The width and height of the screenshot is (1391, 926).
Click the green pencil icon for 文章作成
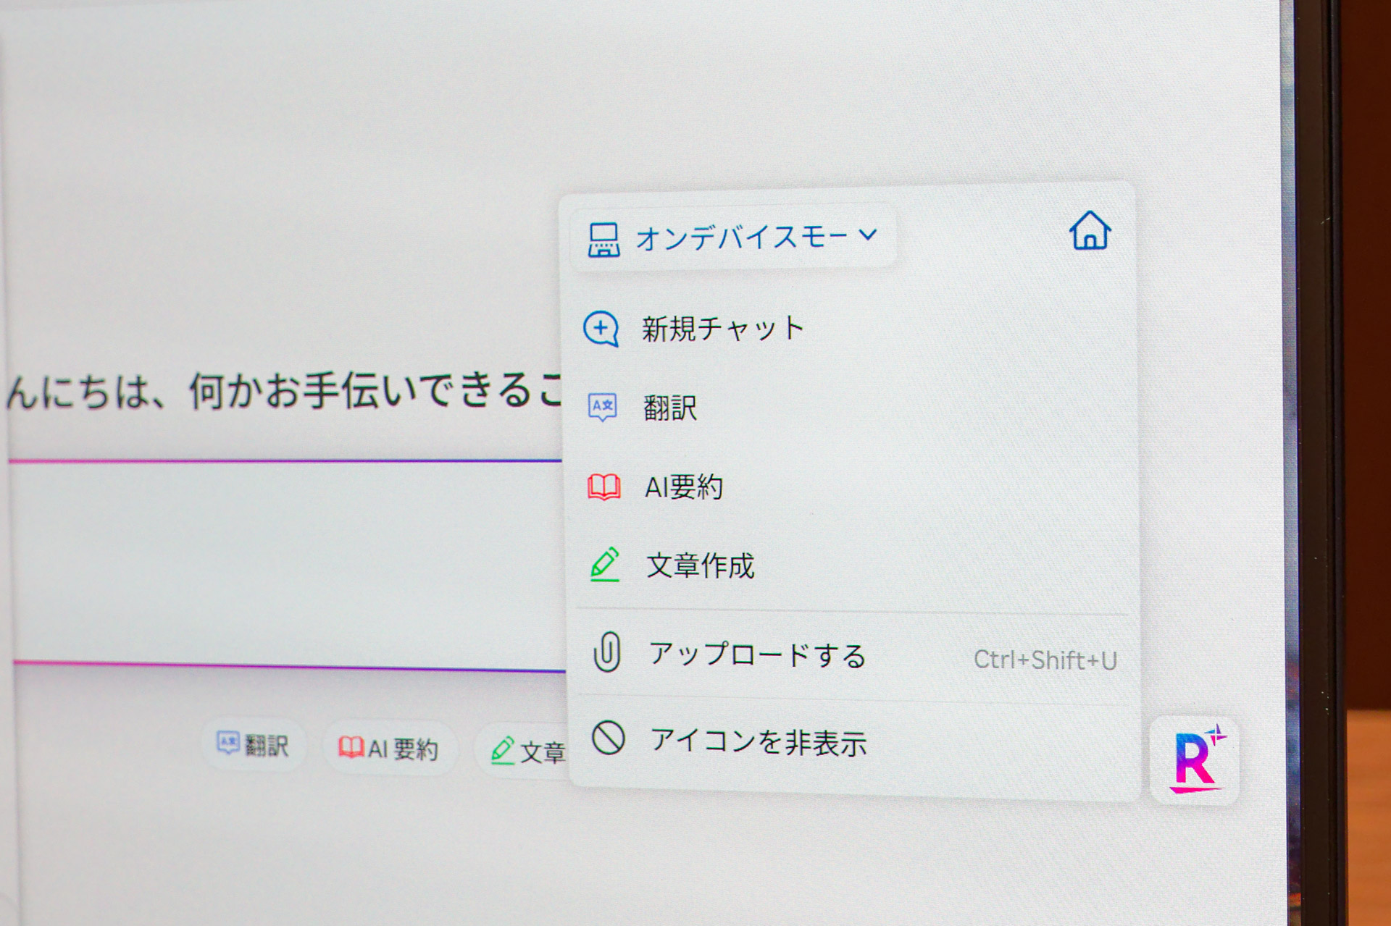605,565
